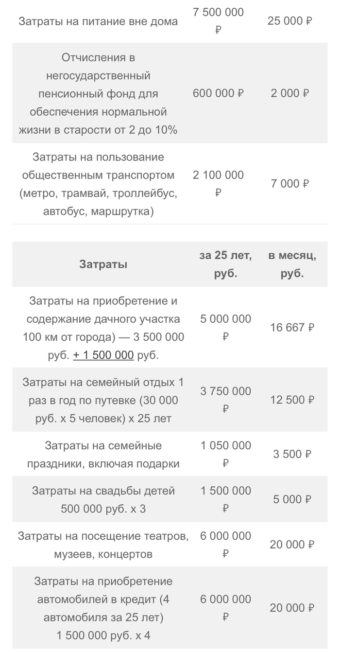Click the "Затраты на питание вне дома" row label
340x652 pixels.
98,21
